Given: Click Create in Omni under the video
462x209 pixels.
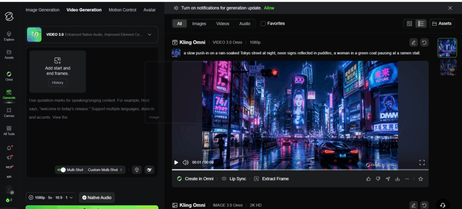Looking at the screenshot, I should point(195,179).
